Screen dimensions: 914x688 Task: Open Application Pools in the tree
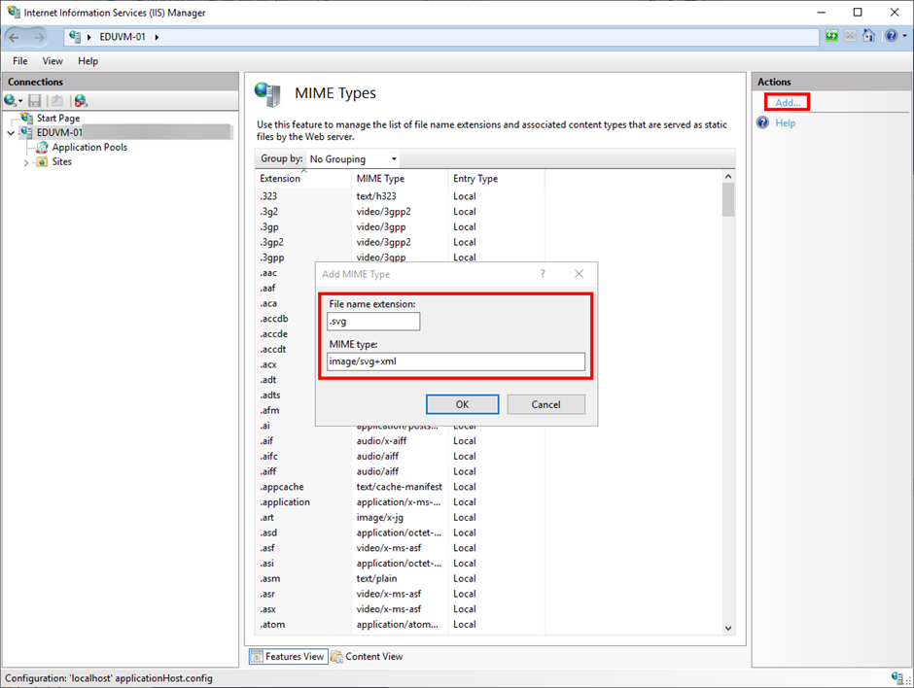tap(89, 148)
